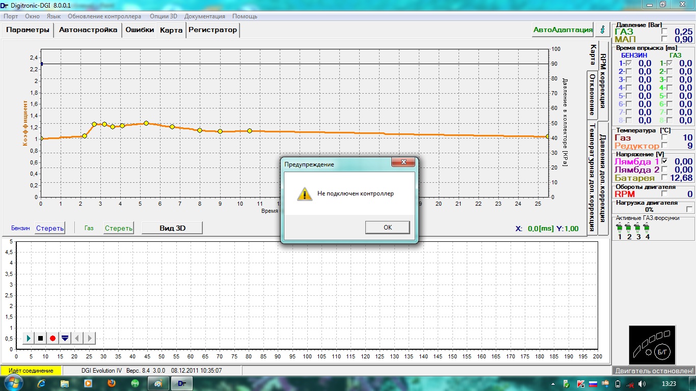Uncheck the Лямбда 1 checkbox
The width and height of the screenshot is (696, 391).
point(664,161)
